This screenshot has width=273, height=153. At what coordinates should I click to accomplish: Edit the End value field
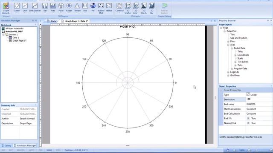(259, 104)
